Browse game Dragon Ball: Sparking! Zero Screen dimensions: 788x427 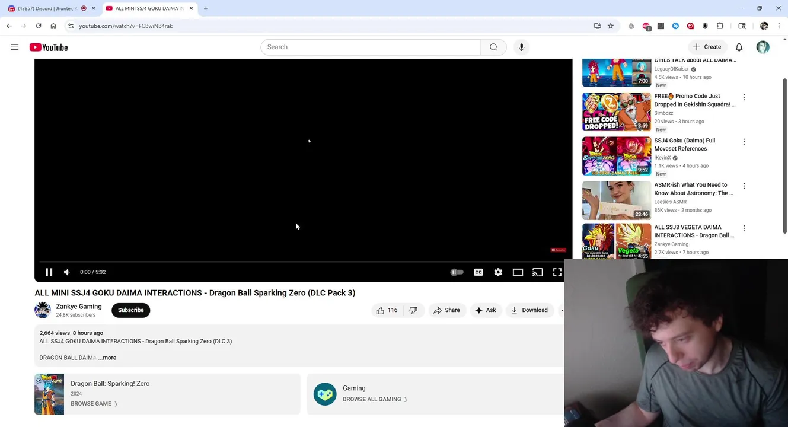[94, 404]
